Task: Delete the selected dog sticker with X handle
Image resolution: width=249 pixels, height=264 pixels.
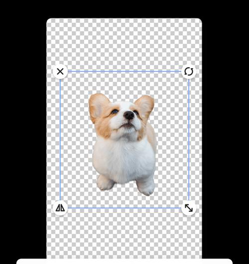Action: coord(60,72)
